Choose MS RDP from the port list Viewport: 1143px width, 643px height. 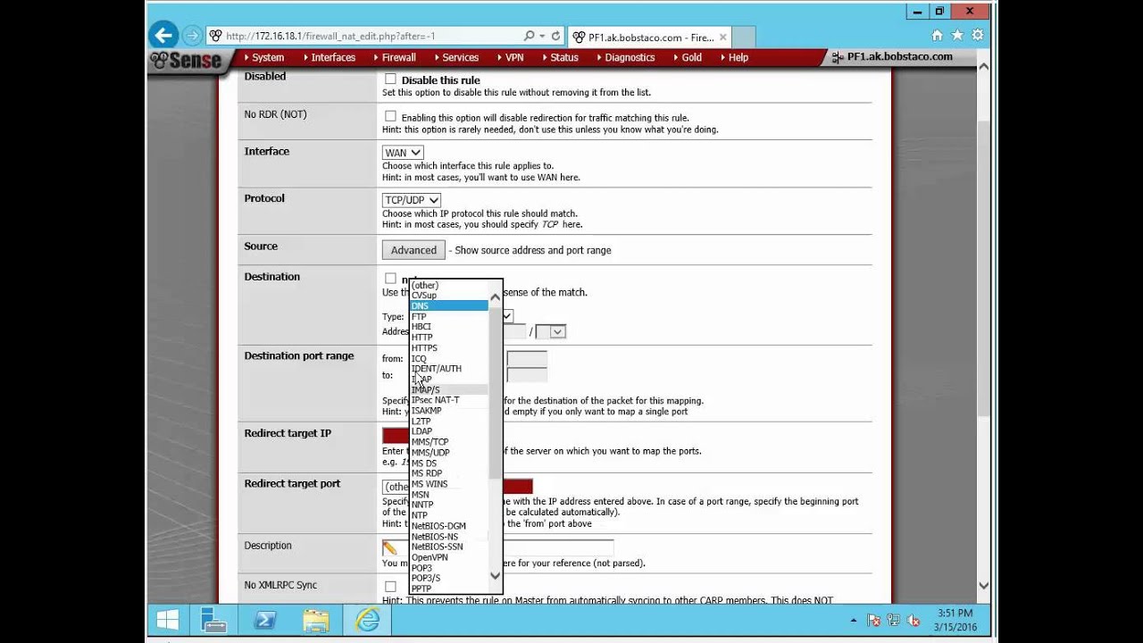[x=449, y=473]
